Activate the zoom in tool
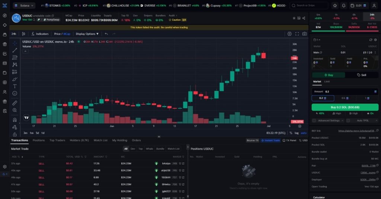381x199 pixels. pos(15,110)
